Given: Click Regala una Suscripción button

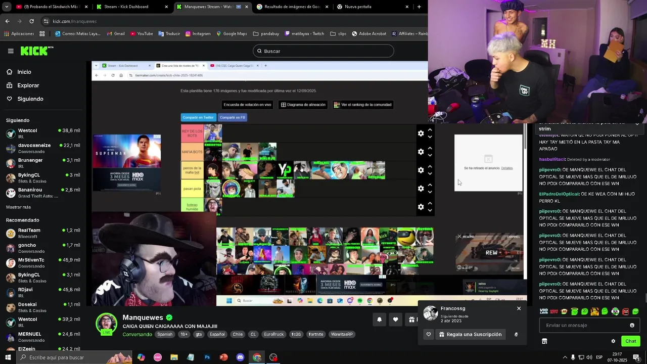Looking at the screenshot, I should 470,334.
